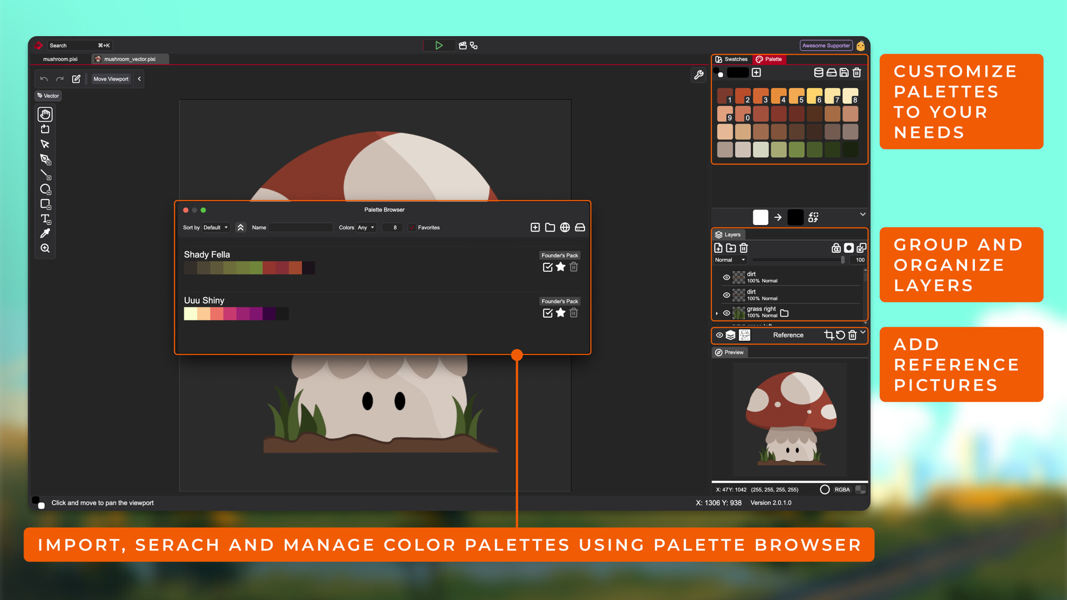Click the green Play animation button
This screenshot has height=600, width=1067.
coord(438,46)
